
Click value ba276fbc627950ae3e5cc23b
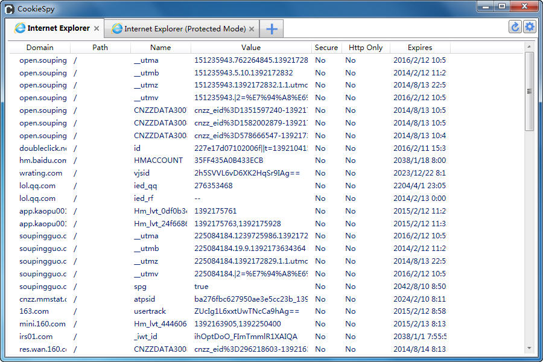pos(251,299)
